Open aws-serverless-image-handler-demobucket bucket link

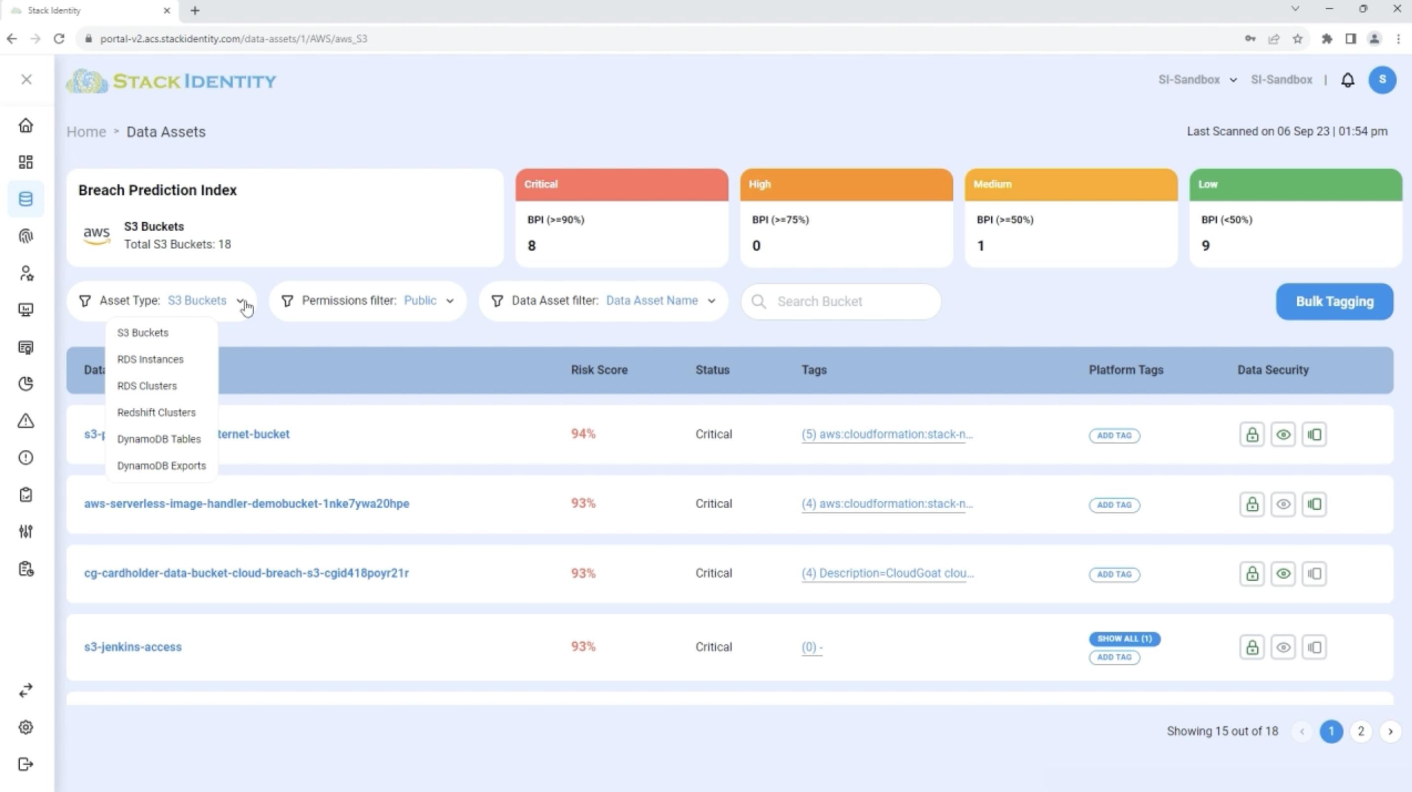pyautogui.click(x=247, y=504)
